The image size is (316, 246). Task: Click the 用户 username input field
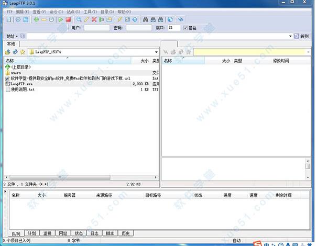pyautogui.click(x=97, y=28)
